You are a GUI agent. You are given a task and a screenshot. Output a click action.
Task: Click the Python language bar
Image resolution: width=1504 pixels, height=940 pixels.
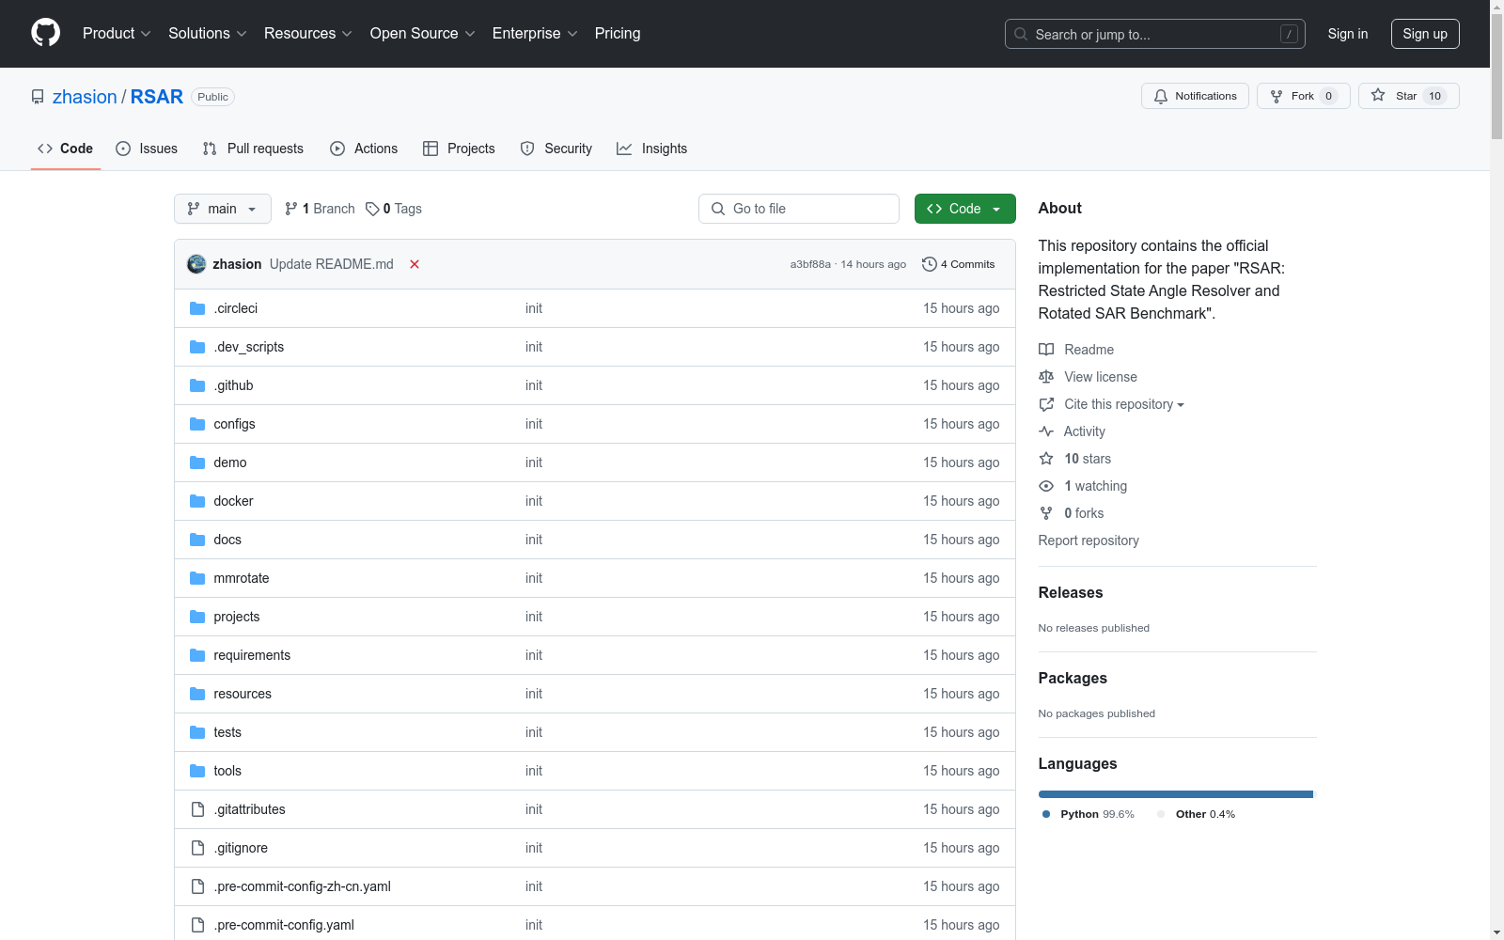(1175, 794)
